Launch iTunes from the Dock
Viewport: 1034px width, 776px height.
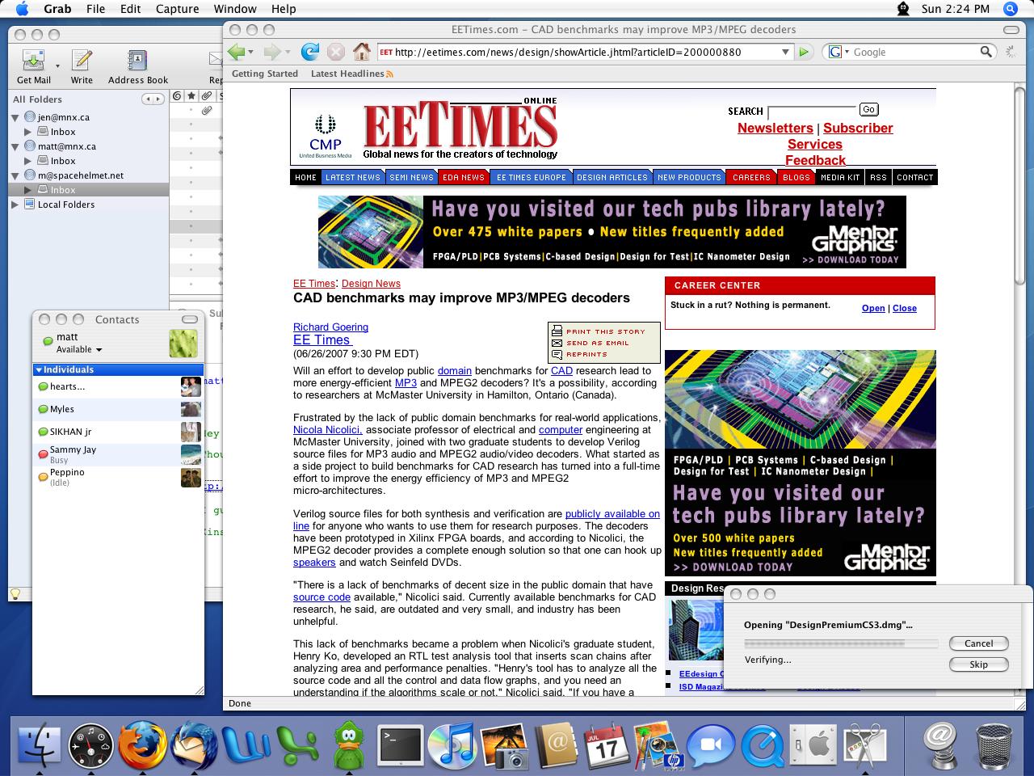click(x=452, y=745)
